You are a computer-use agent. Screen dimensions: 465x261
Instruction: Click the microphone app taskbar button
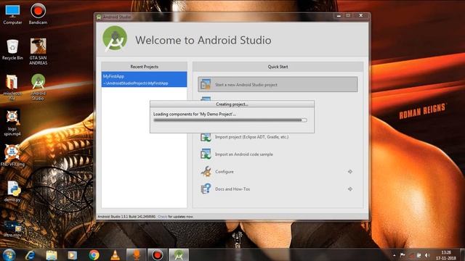click(136, 255)
